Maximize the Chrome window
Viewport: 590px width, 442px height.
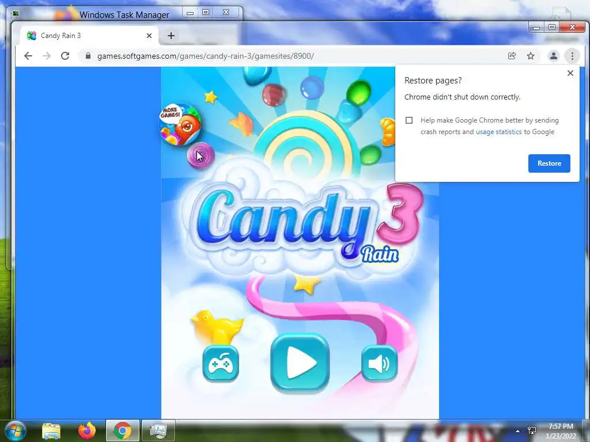pyautogui.click(x=551, y=28)
